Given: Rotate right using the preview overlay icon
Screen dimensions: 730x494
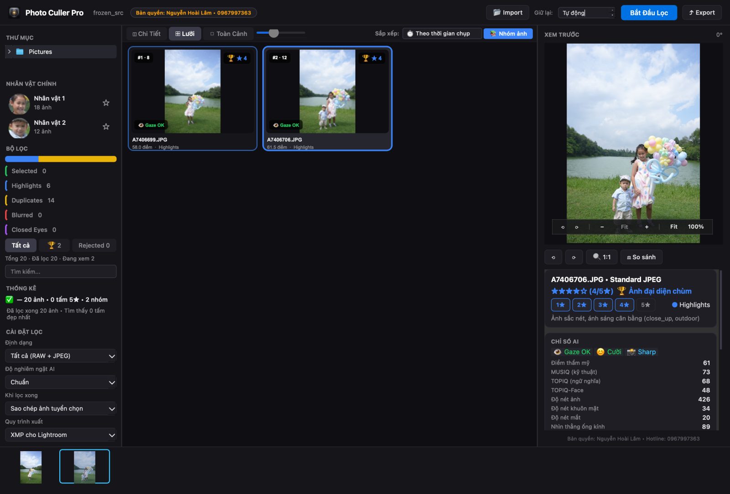Looking at the screenshot, I should 577,227.
